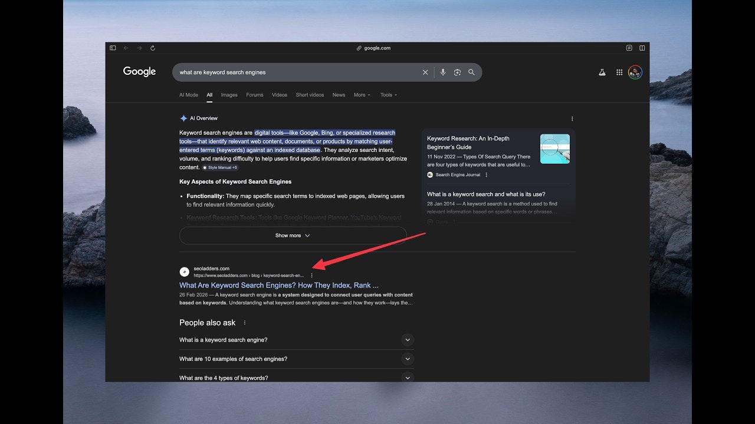Open Google Lens image search
Viewport: 755px width, 424px height.
pos(457,72)
